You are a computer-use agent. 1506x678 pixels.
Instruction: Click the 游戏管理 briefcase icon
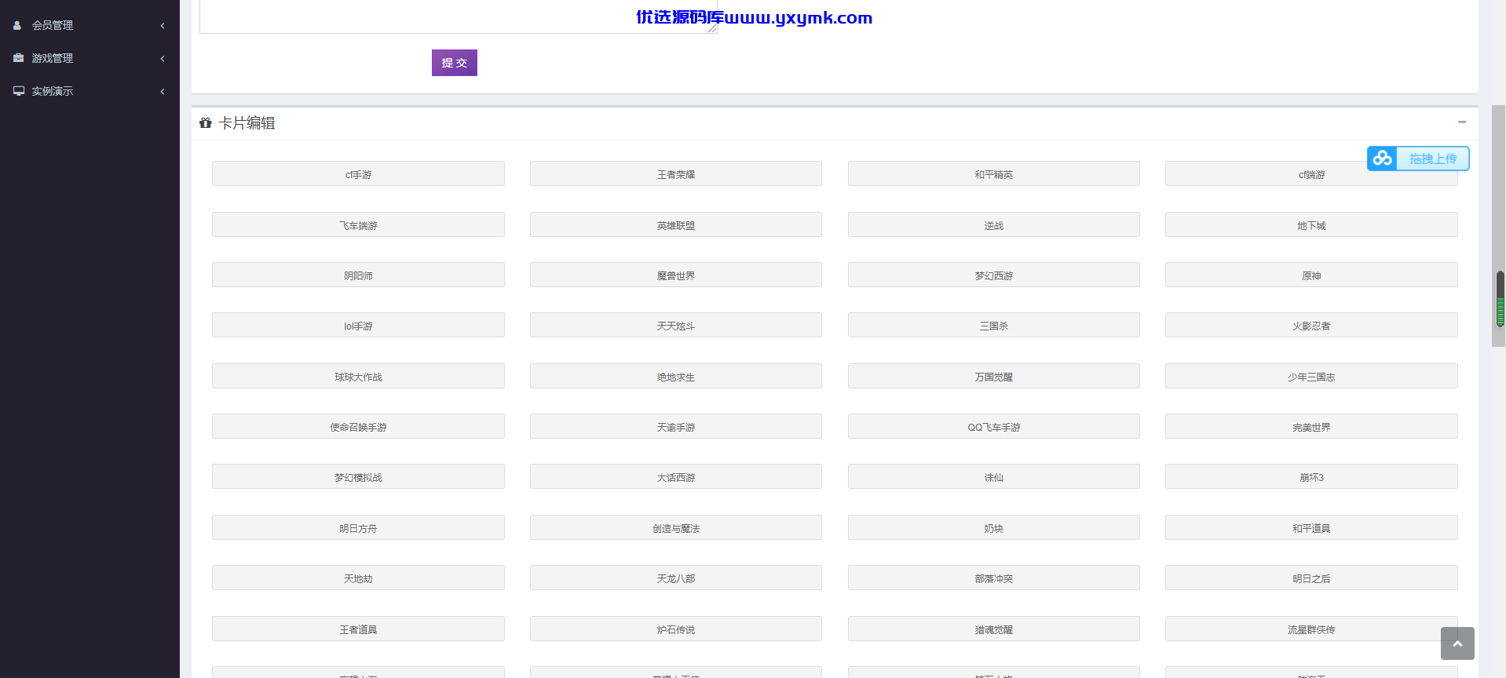[18, 58]
